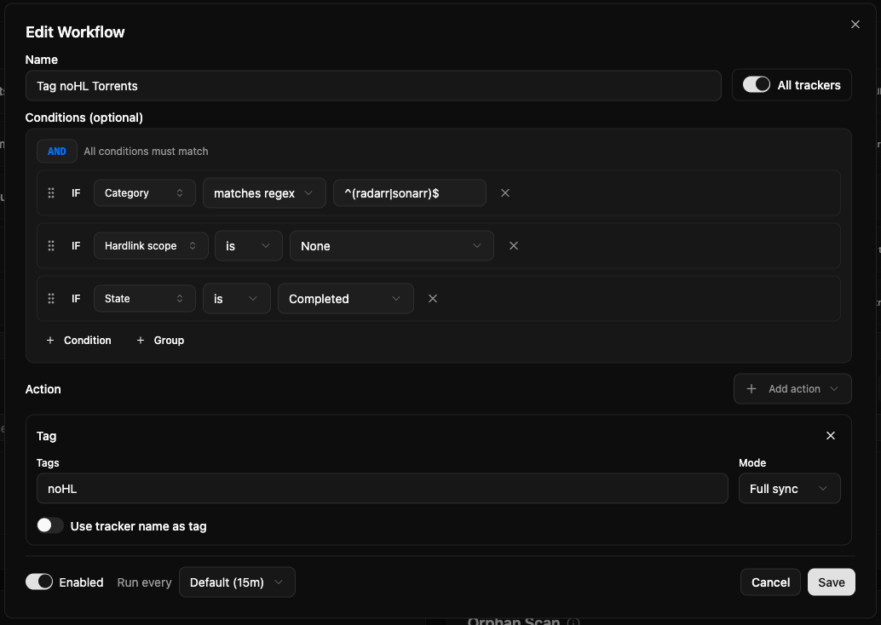Image resolution: width=881 pixels, height=625 pixels.
Task: Grab the Category row drag handle
Action: 51,193
